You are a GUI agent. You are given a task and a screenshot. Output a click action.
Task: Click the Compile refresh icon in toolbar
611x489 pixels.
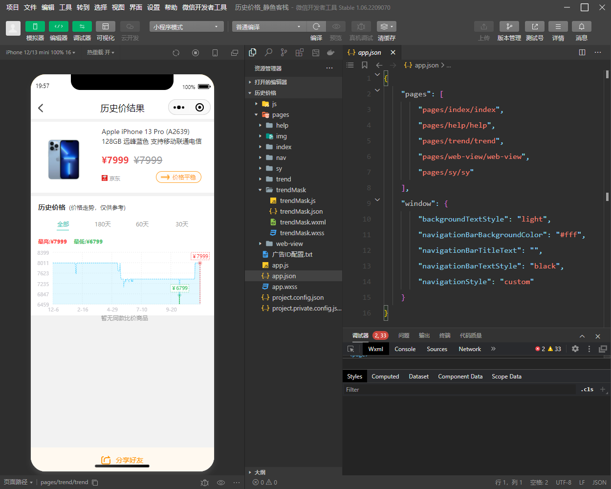[316, 26]
